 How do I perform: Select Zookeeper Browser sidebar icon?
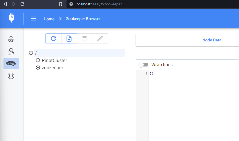11,63
